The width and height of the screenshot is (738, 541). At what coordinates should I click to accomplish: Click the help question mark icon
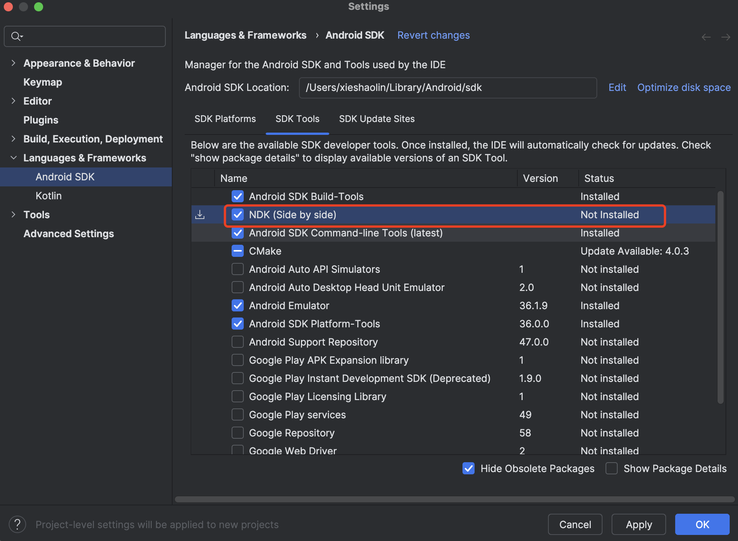pos(17,524)
